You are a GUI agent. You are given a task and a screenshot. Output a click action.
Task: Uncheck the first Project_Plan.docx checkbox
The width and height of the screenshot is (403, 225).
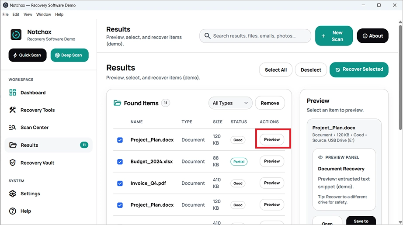coord(120,140)
